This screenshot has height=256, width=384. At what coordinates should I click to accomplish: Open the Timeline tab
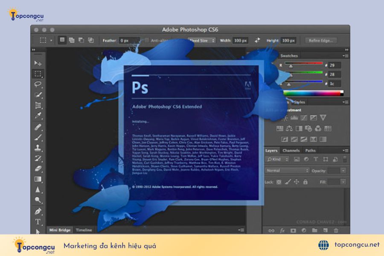[84, 230]
